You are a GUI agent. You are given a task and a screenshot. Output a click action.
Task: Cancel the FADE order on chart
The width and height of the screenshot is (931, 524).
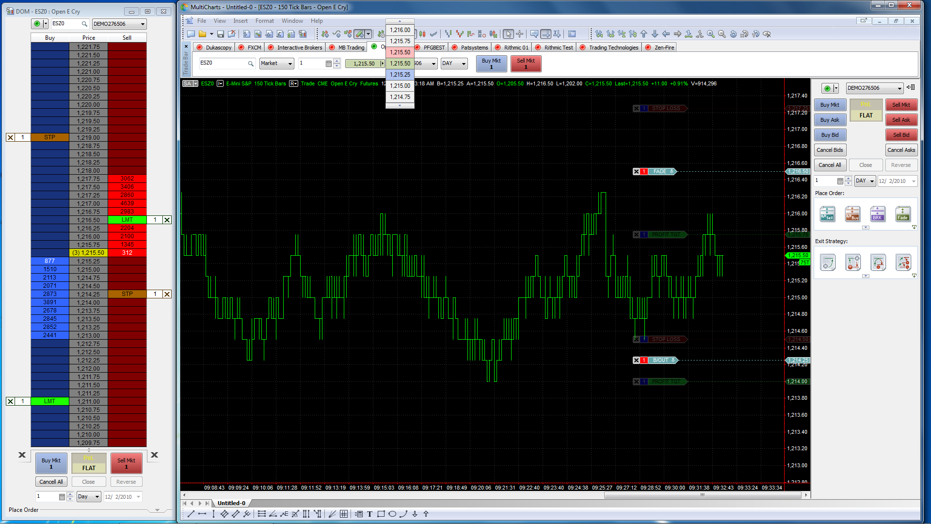click(x=636, y=171)
